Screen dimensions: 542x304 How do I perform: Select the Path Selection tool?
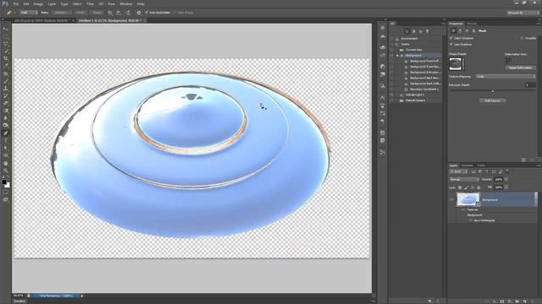[x=6, y=148]
